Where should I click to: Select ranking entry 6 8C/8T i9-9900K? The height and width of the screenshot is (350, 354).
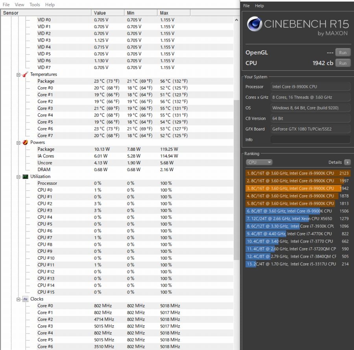pos(298,211)
